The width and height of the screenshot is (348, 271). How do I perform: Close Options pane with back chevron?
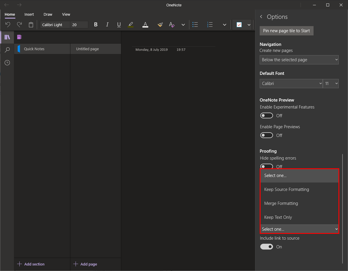coord(261,17)
